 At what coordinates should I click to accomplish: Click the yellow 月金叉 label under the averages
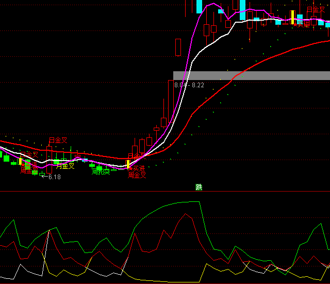coord(65,166)
